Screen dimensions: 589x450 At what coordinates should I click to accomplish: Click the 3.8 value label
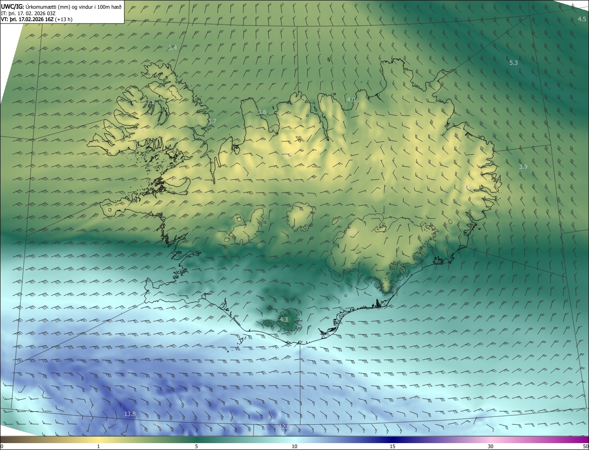[262, 112]
